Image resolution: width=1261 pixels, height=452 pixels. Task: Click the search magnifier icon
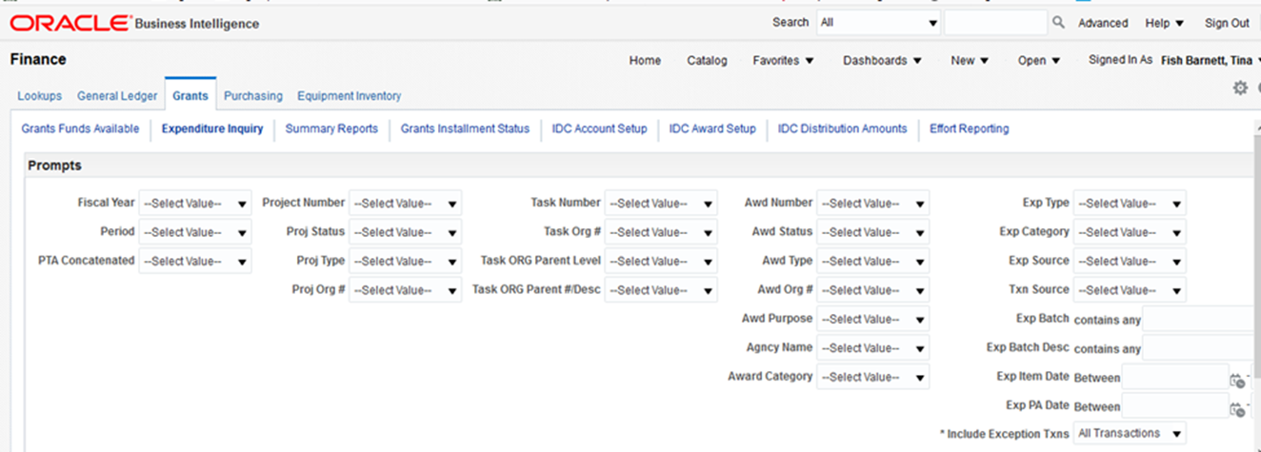1058,23
